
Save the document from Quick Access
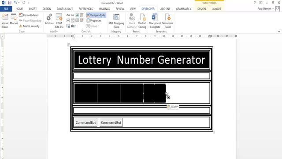pos(10,3)
